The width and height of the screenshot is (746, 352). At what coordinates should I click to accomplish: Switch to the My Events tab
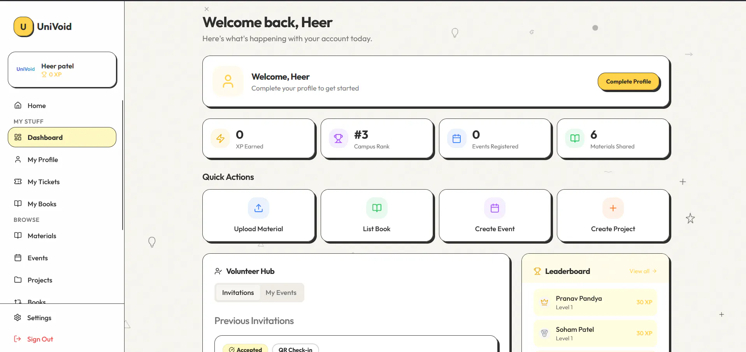coord(281,293)
